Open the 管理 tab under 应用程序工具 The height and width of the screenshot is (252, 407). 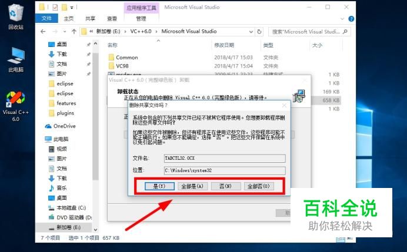(141, 19)
